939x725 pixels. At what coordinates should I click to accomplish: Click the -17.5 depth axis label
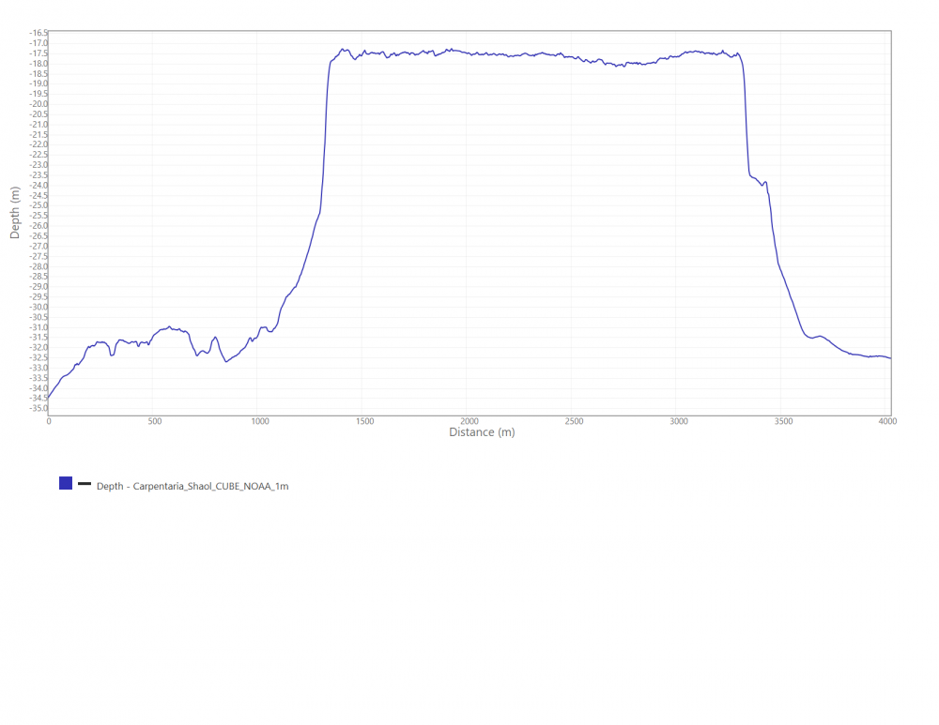38,53
